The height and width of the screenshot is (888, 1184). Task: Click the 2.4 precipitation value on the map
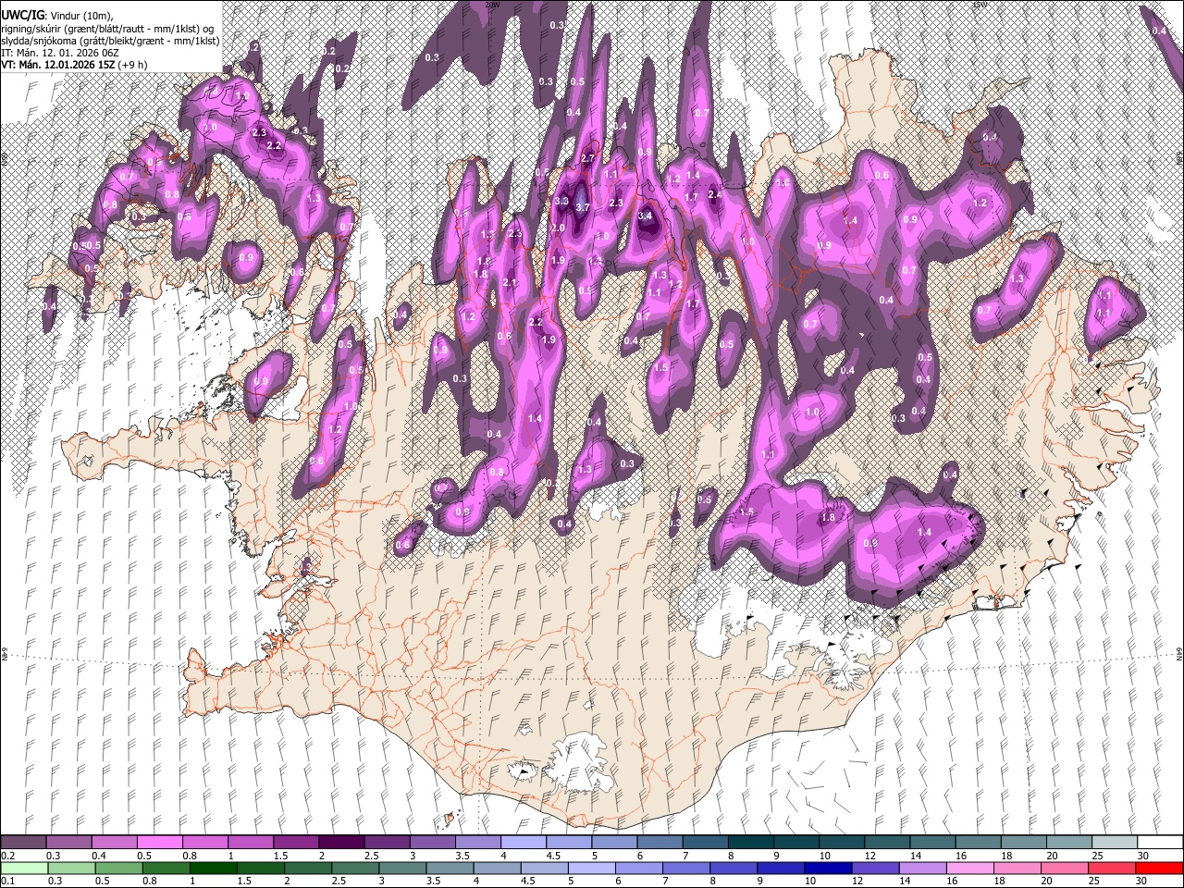(714, 195)
